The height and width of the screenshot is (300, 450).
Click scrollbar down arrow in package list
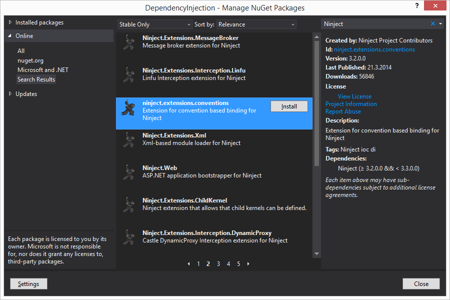pos(316,254)
